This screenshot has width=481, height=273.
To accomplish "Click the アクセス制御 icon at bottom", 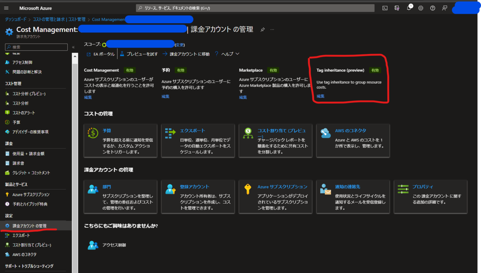I will tap(93, 245).
